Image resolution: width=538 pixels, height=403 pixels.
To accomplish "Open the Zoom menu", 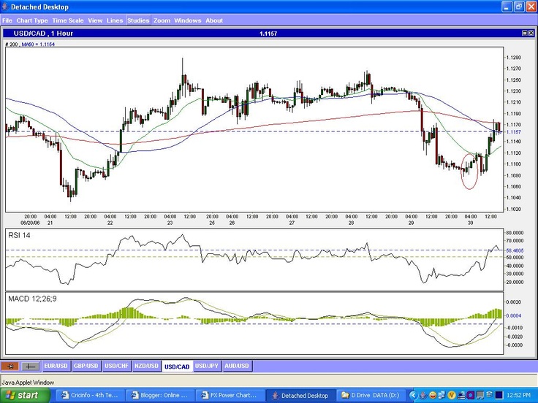I will (162, 20).
